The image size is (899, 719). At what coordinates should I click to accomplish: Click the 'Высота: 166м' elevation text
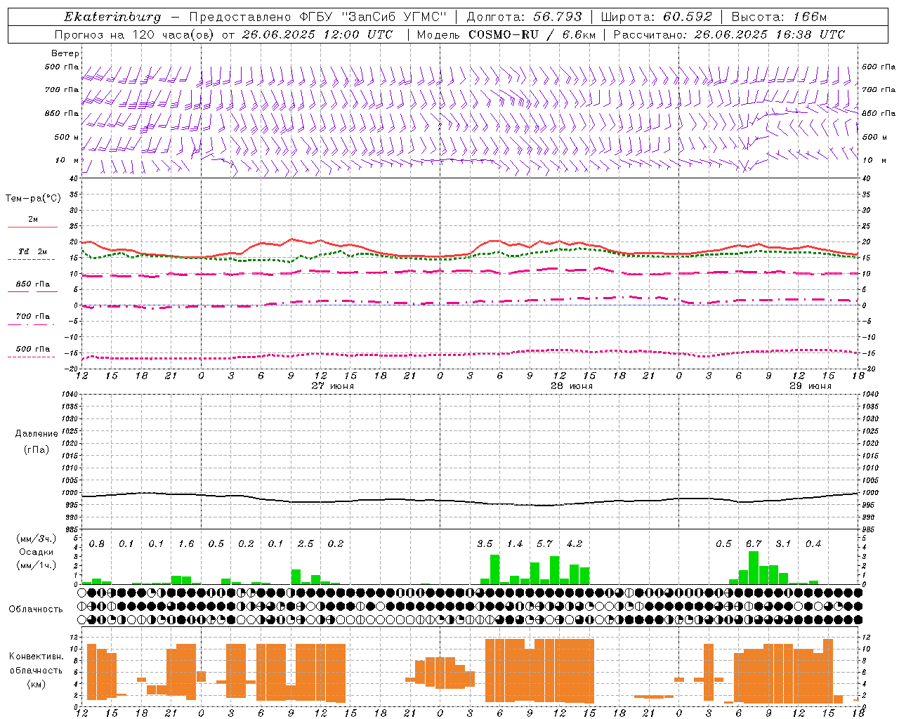pos(779,17)
